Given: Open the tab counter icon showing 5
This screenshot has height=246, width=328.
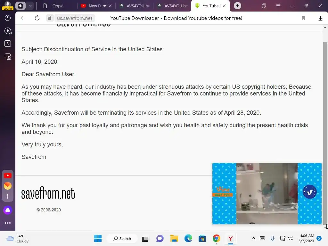Looking at the screenshot, I should [x=8, y=44].
